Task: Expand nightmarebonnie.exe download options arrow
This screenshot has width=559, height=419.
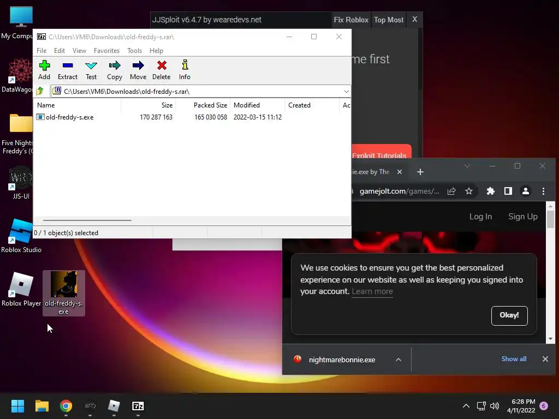Action: [x=399, y=360]
